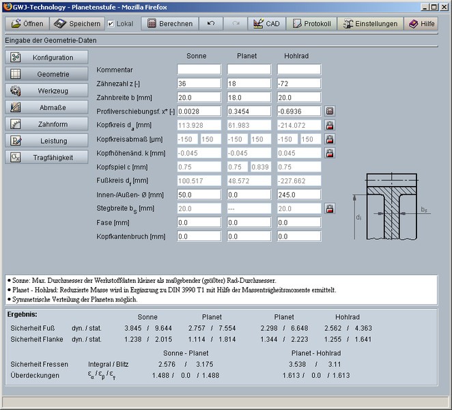Save with the Speichern button

76,23
